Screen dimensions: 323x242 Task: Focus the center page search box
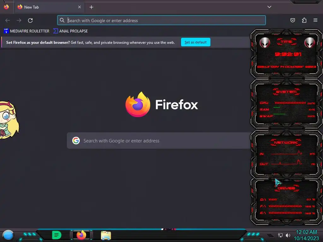(159, 141)
